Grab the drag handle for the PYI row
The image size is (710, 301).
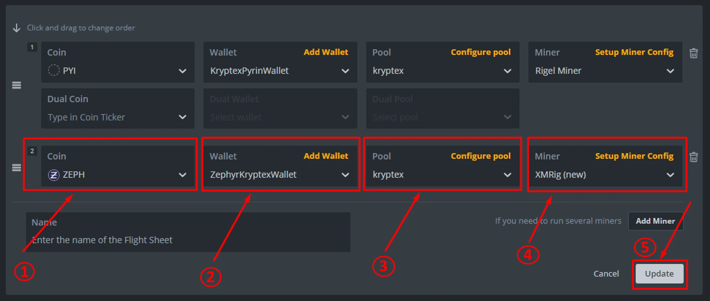(x=17, y=85)
